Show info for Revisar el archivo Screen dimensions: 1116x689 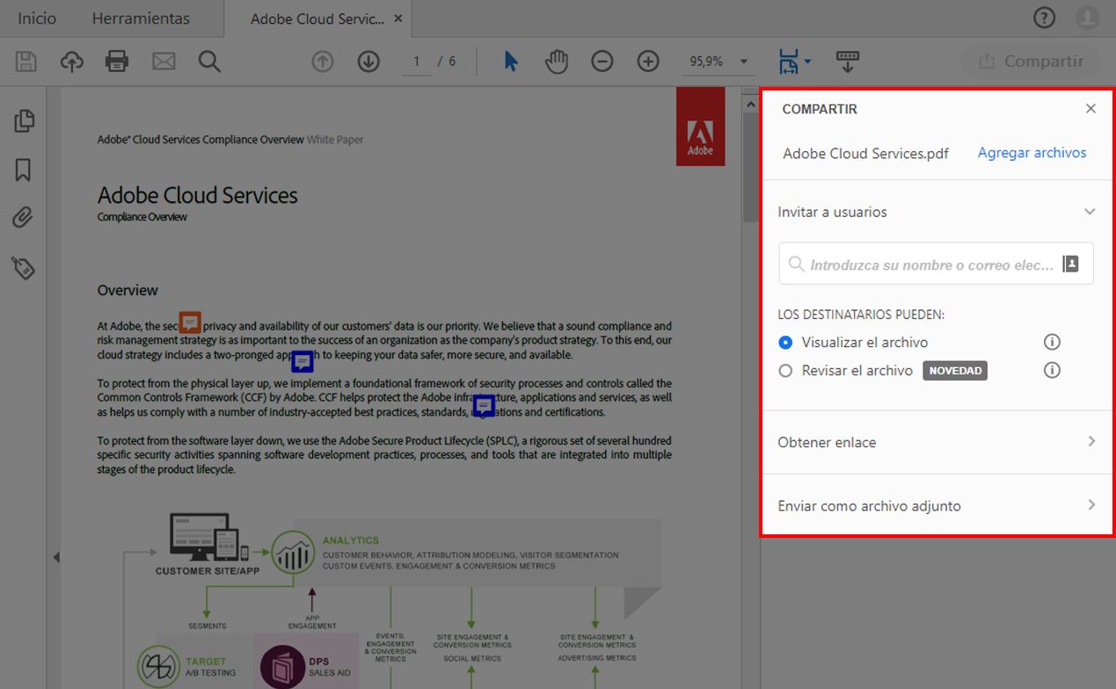coord(1052,370)
